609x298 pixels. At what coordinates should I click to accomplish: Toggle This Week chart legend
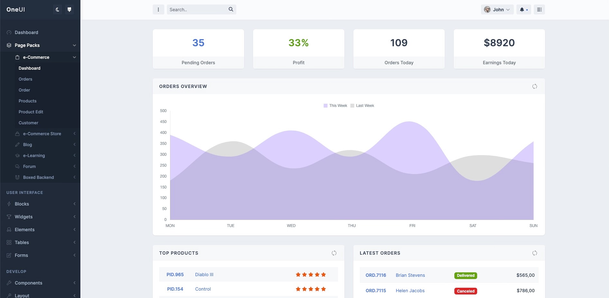(x=335, y=106)
